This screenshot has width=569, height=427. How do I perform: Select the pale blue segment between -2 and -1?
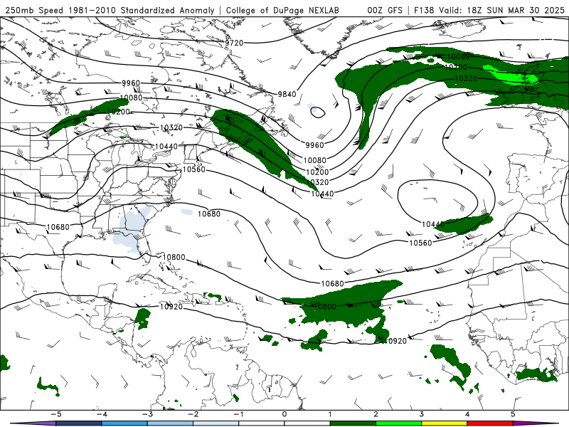216,423
